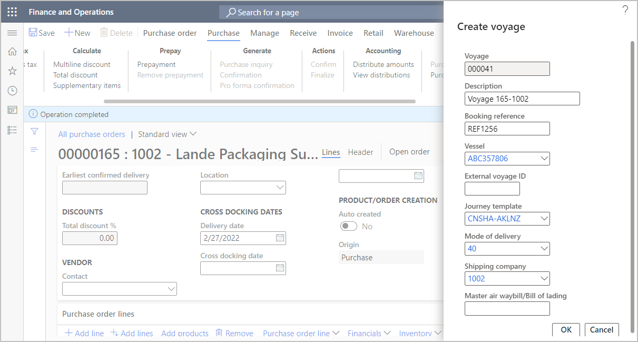Image resolution: width=638 pixels, height=342 pixels.
Task: Click the Description field
Action: 522,99
